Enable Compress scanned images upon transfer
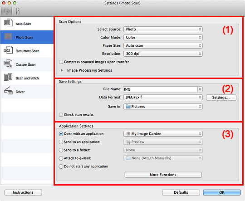This screenshot has width=245, height=201. 61,62
